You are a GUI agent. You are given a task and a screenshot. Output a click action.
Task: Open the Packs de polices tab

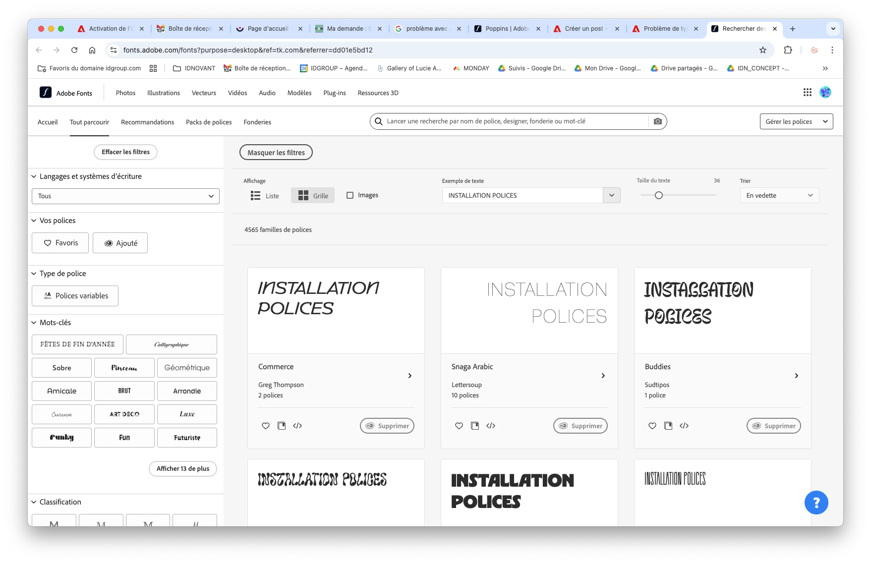click(209, 122)
